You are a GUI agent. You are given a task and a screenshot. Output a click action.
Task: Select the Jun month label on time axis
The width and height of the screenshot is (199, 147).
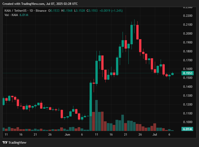[x=67, y=134]
